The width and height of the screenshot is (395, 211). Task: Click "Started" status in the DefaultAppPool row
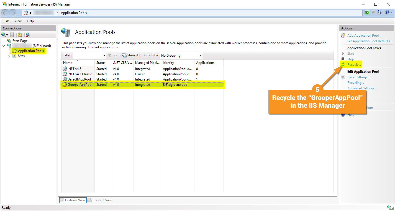point(101,79)
